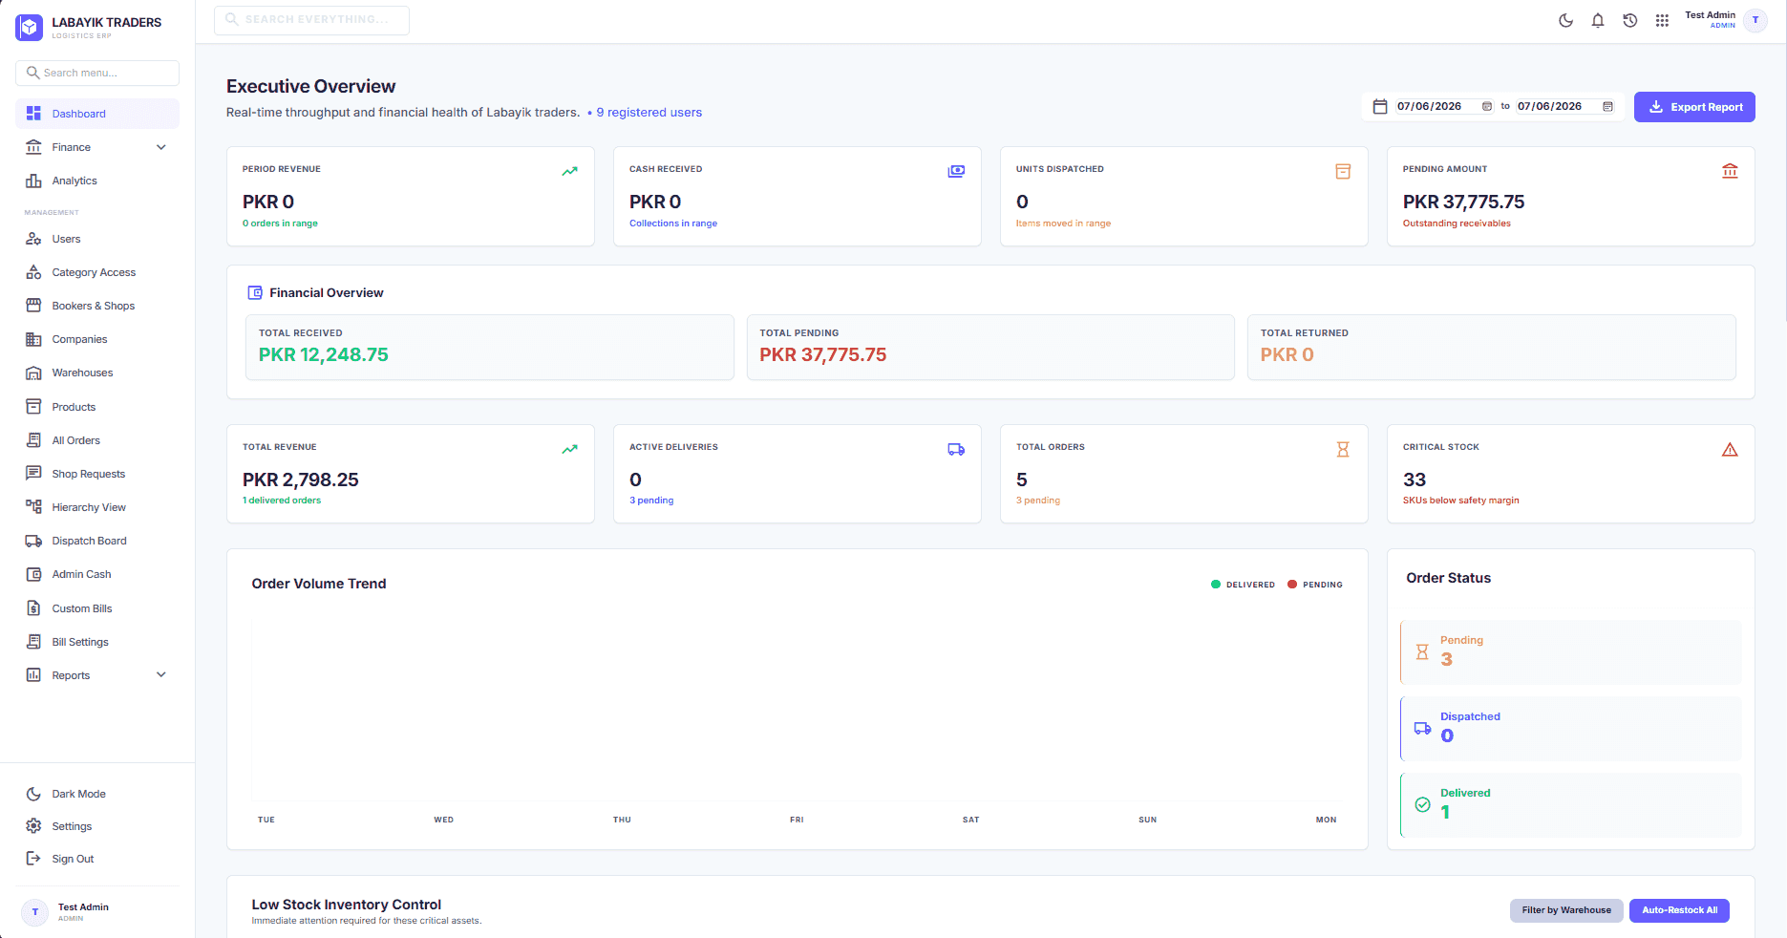Image resolution: width=1787 pixels, height=938 pixels.
Task: Click the Labayik Traders cube logo
Action: (x=30, y=28)
